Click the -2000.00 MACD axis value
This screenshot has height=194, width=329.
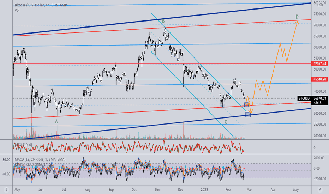coord(319,179)
